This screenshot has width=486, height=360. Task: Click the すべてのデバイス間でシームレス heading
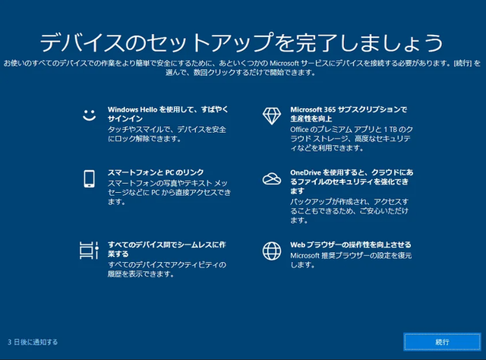tap(167, 249)
